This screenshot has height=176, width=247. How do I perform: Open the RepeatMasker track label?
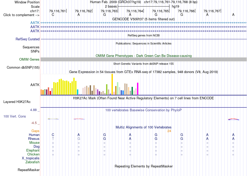[x=29, y=170]
